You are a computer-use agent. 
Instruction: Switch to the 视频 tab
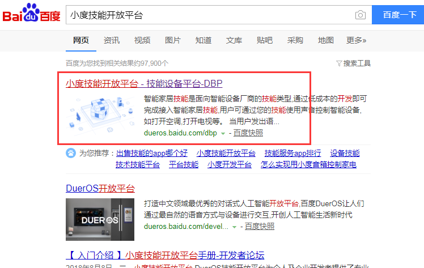point(142,40)
